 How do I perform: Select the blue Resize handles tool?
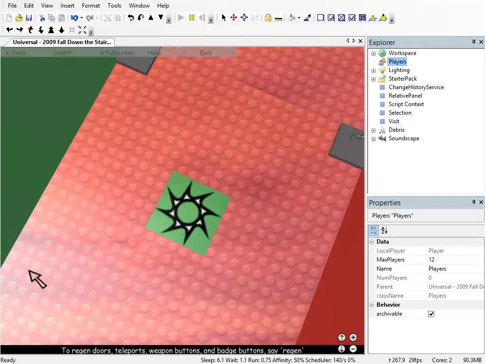[244, 18]
